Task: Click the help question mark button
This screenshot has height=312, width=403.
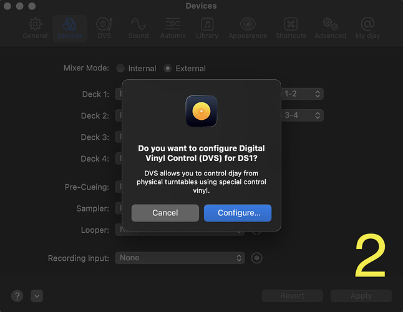Action: click(18, 296)
